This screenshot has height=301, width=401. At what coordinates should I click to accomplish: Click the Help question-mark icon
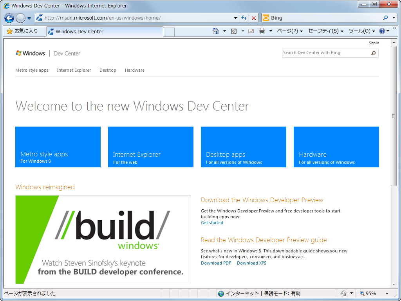click(382, 31)
